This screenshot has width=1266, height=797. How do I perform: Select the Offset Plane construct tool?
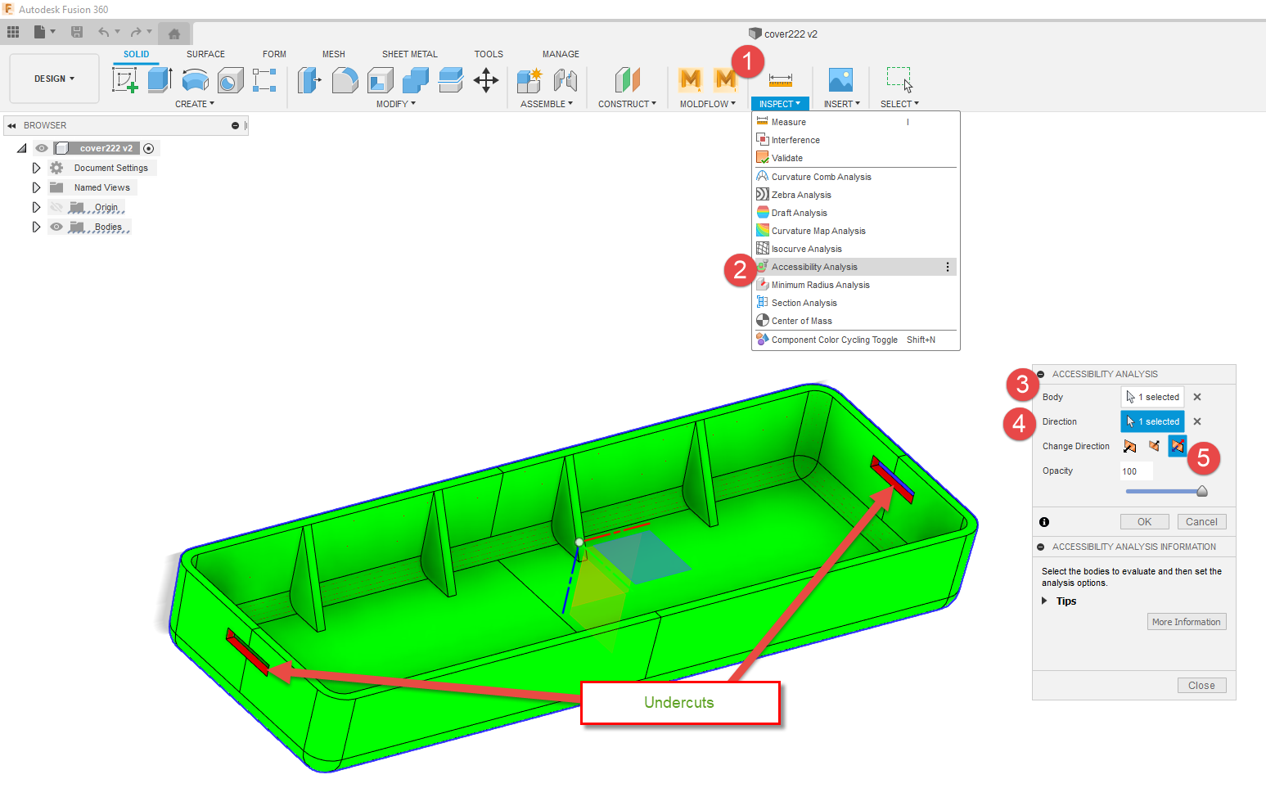point(628,79)
